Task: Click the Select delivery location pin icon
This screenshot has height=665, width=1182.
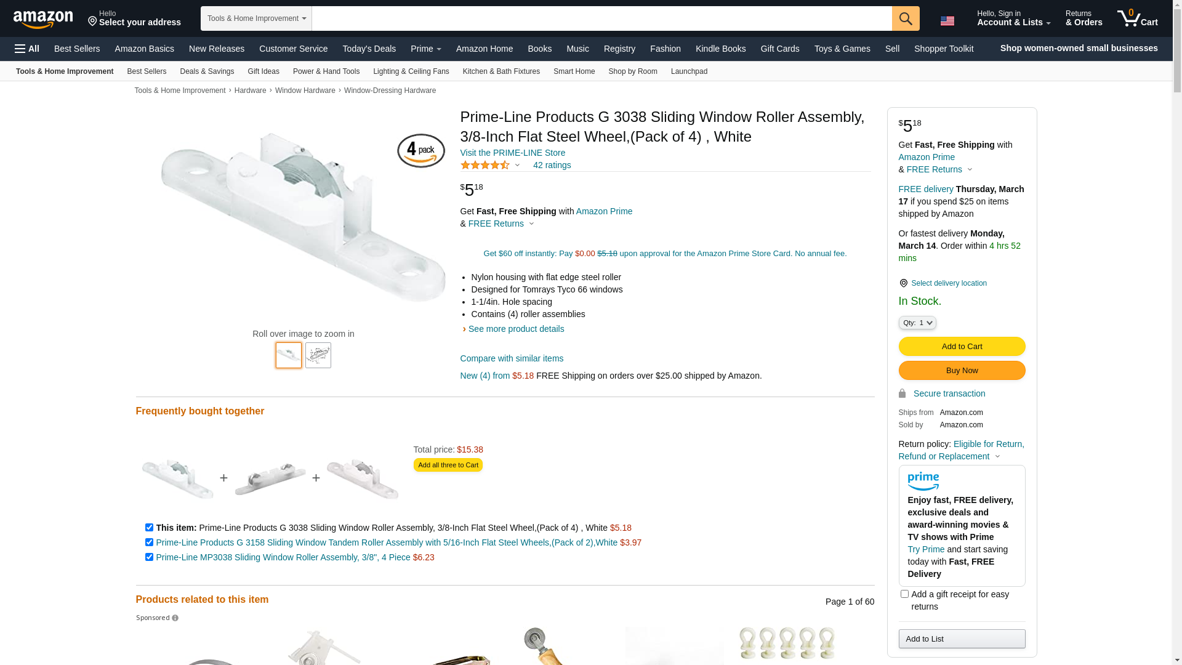Action: pos(903,283)
